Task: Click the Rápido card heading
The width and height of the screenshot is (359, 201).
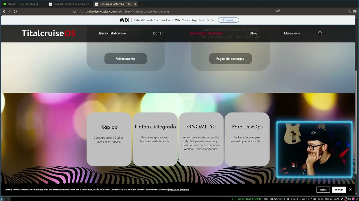Action: 109,127
